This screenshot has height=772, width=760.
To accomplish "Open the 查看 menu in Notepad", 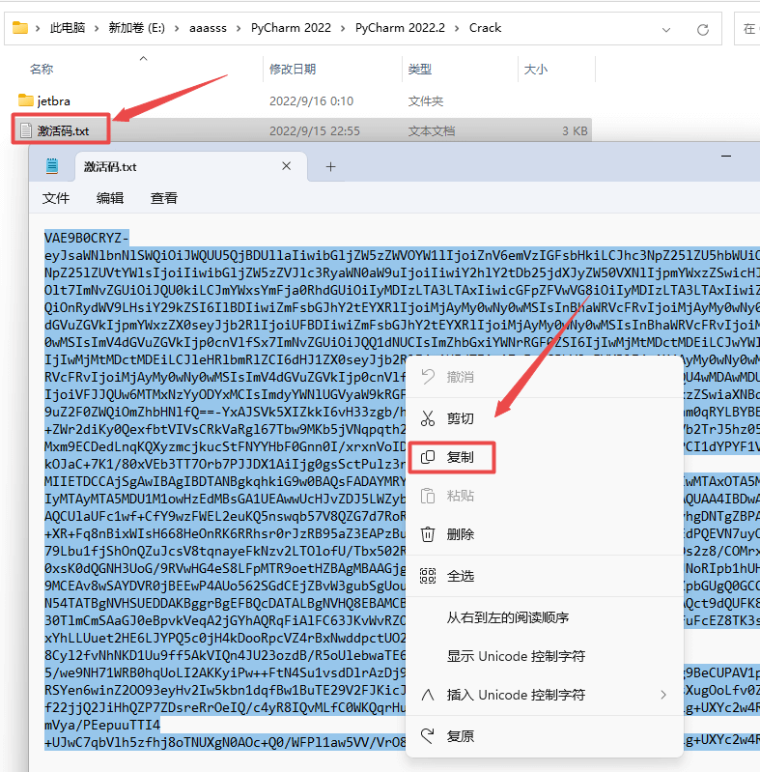I will [164, 198].
